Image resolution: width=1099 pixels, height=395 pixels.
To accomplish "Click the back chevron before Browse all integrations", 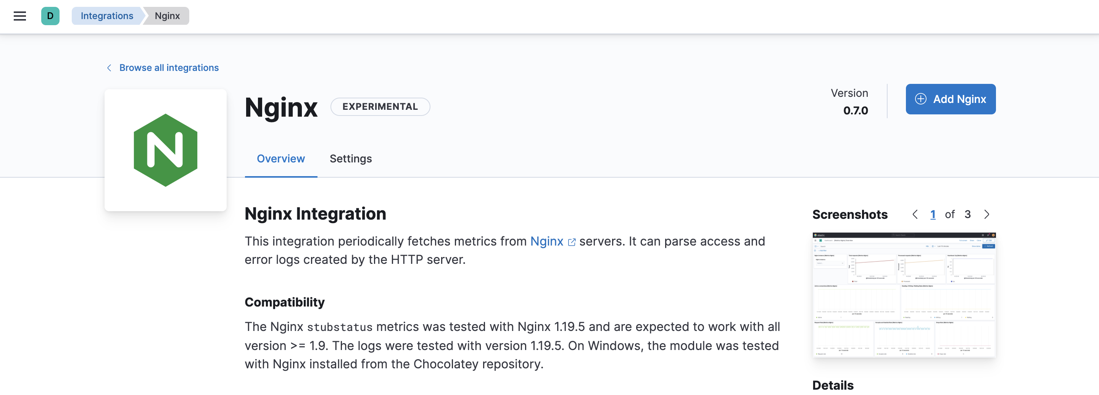I will coord(109,67).
